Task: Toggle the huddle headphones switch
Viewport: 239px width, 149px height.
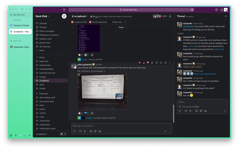Action: click(x=63, y=134)
